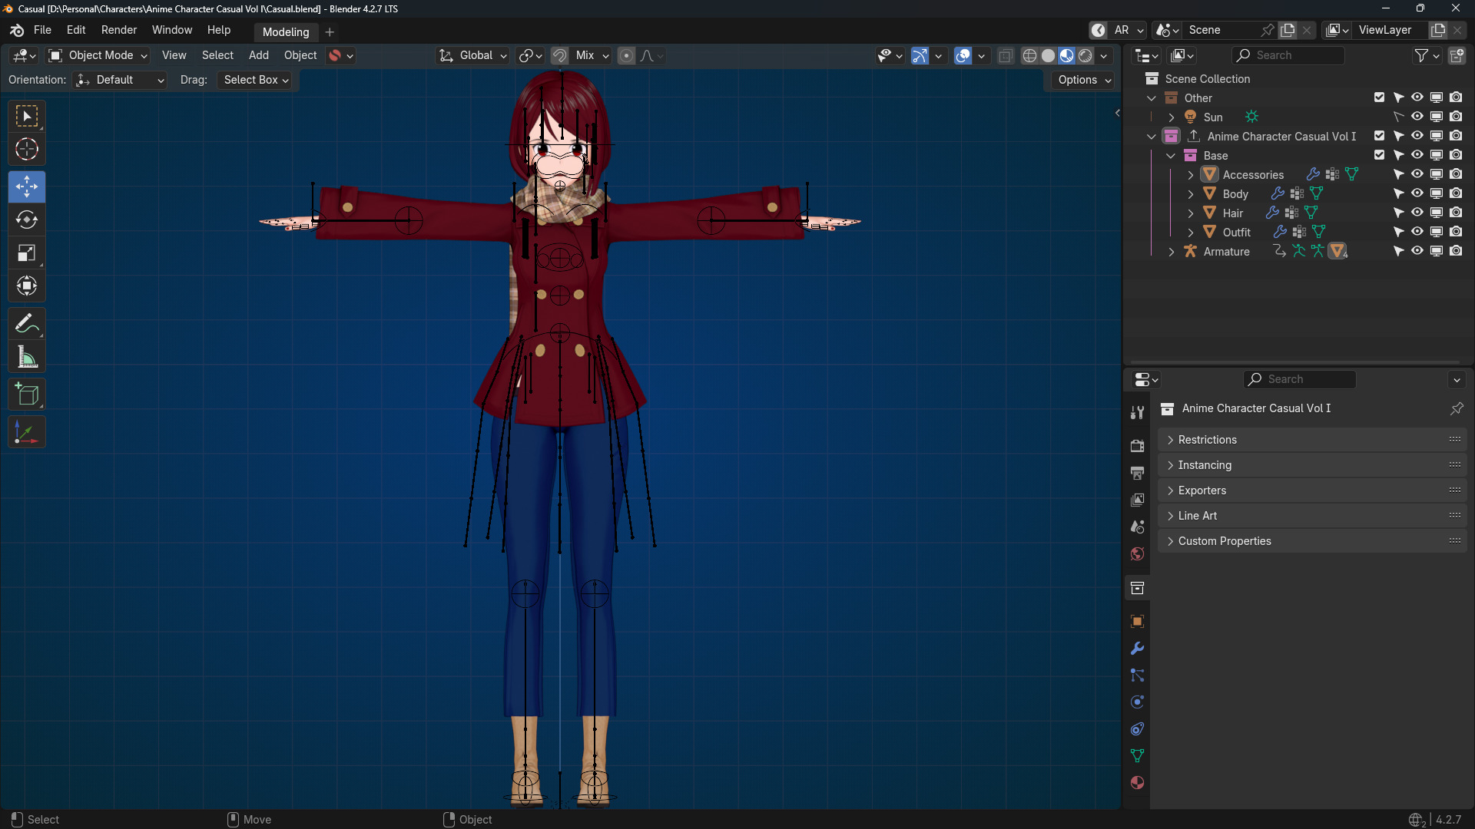This screenshot has width=1475, height=829.
Task: Select the Move tool
Action: (27, 187)
